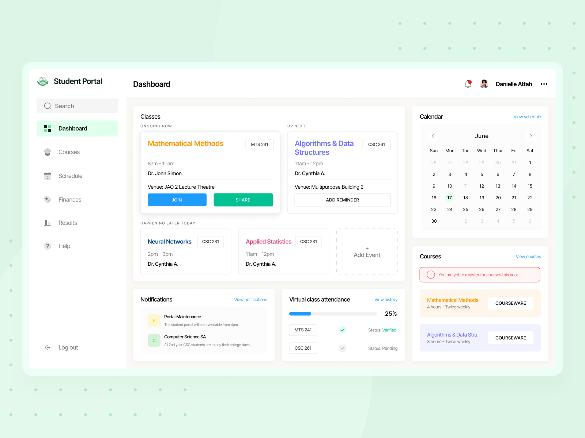This screenshot has width=585, height=438.
Task: Open View notifications
Action: (250, 299)
